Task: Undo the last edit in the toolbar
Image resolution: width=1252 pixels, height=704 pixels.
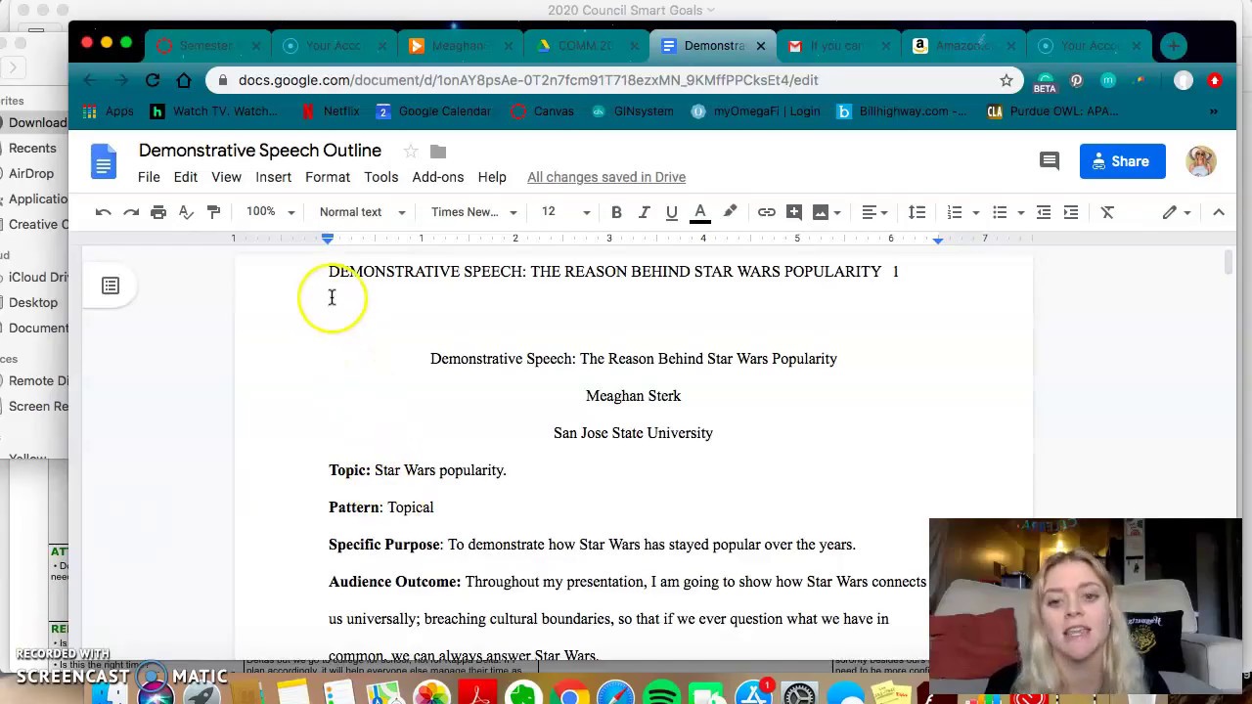Action: pos(103,212)
